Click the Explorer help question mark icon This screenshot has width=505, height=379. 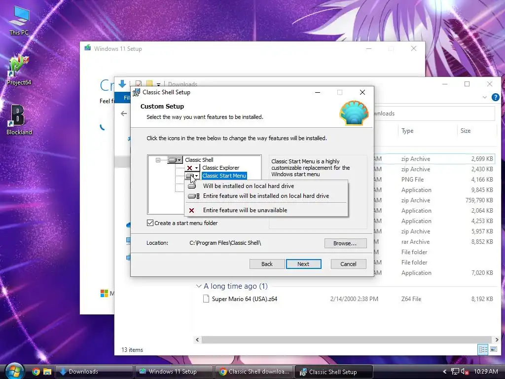pos(495,97)
